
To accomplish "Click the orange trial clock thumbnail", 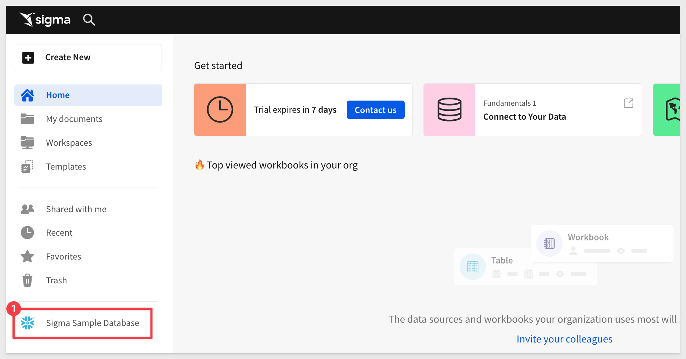I will (220, 110).
